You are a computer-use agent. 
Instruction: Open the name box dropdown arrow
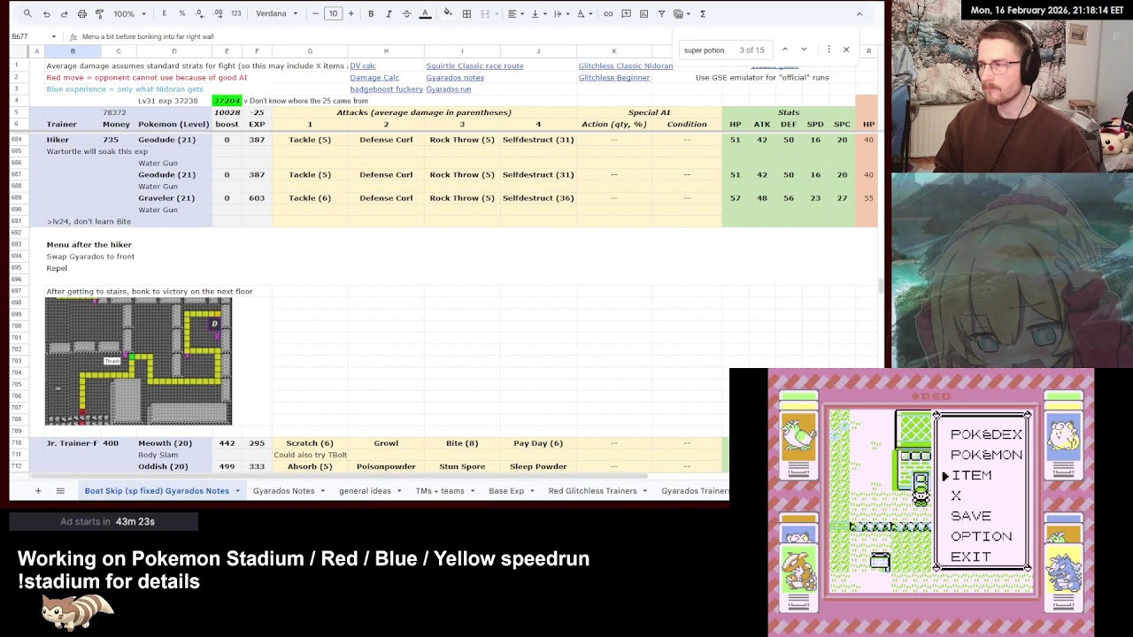[x=54, y=36]
